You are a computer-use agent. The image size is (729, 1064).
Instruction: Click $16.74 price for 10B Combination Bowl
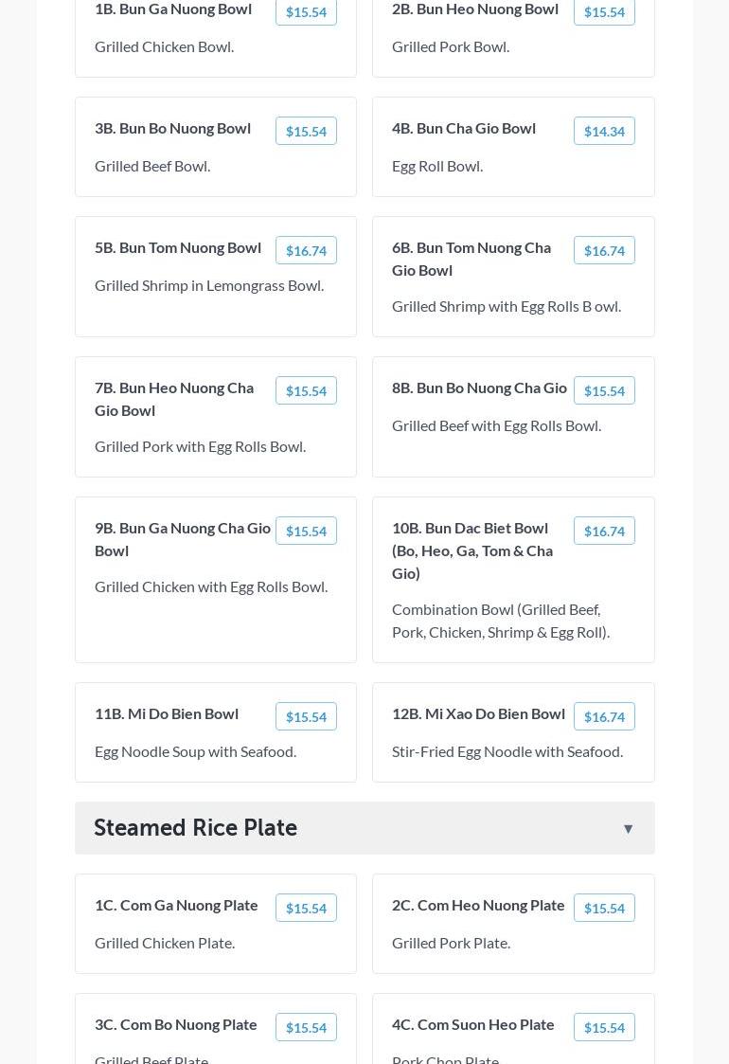point(604,531)
